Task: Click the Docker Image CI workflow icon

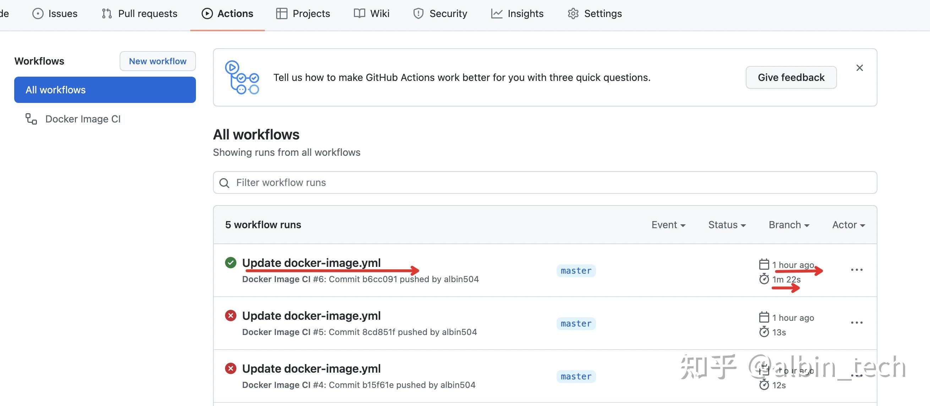Action: pos(31,119)
